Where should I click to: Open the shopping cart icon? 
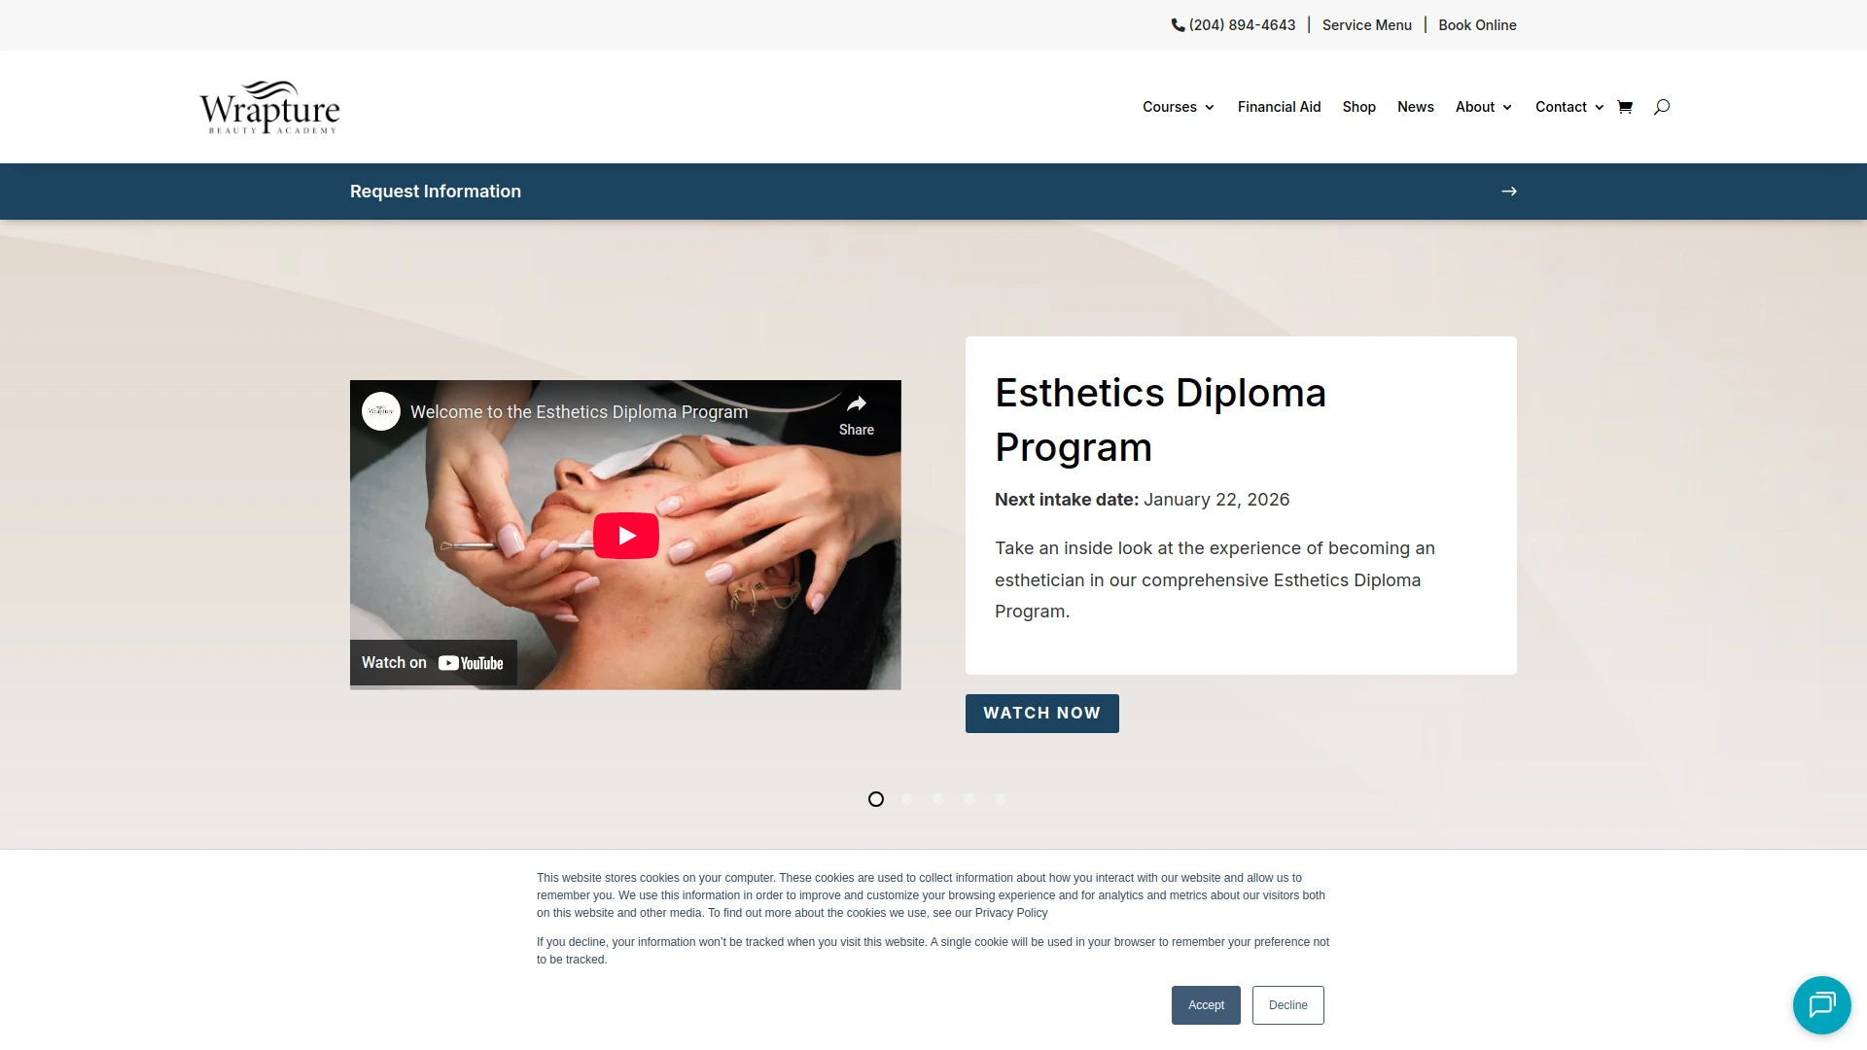point(1624,107)
